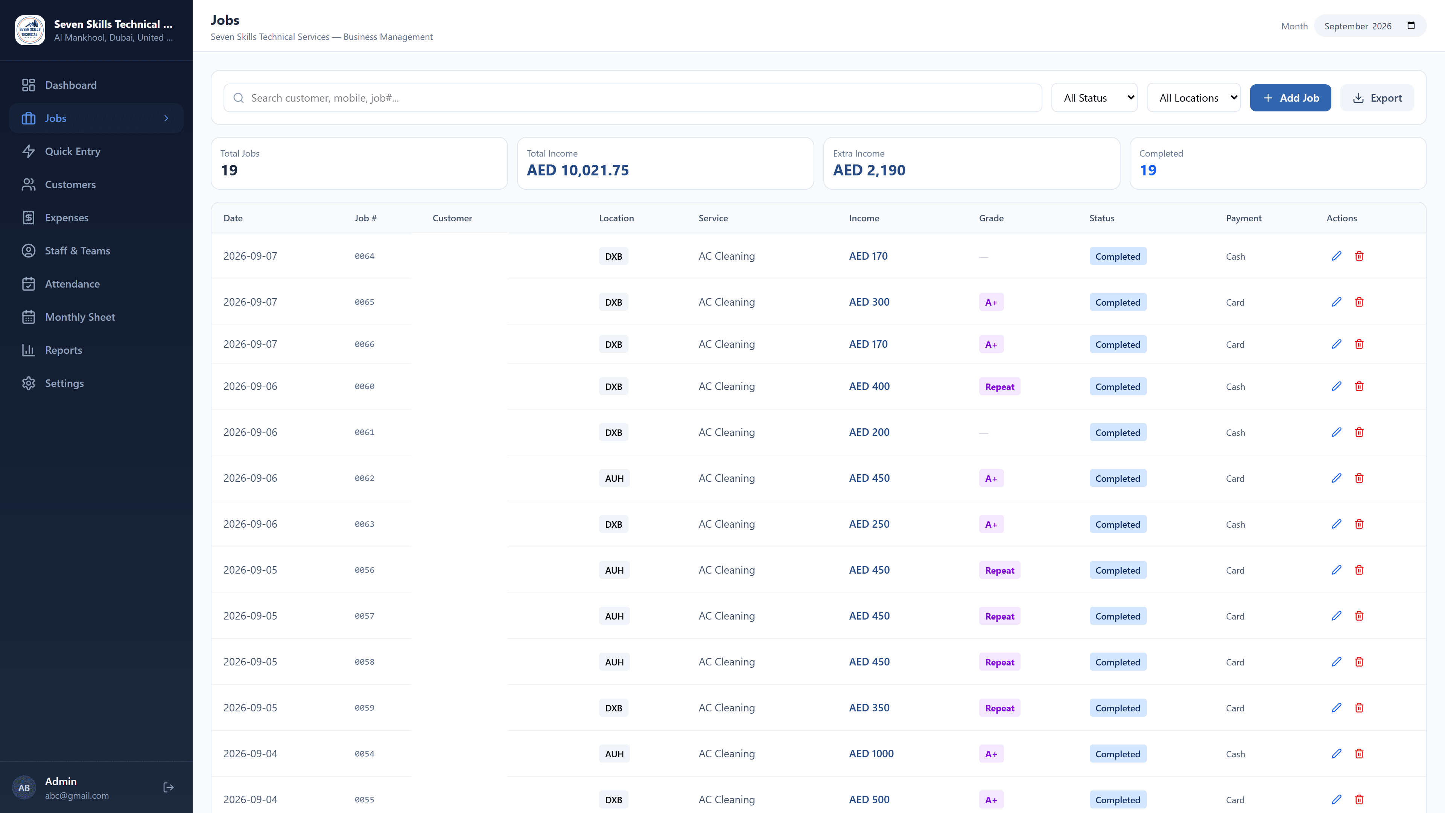Edit job 0061
This screenshot has width=1445, height=813.
1337,432
